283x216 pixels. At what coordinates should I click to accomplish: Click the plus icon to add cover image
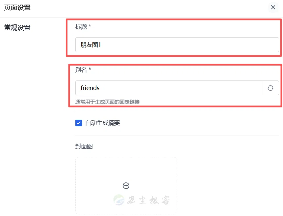coord(126,186)
